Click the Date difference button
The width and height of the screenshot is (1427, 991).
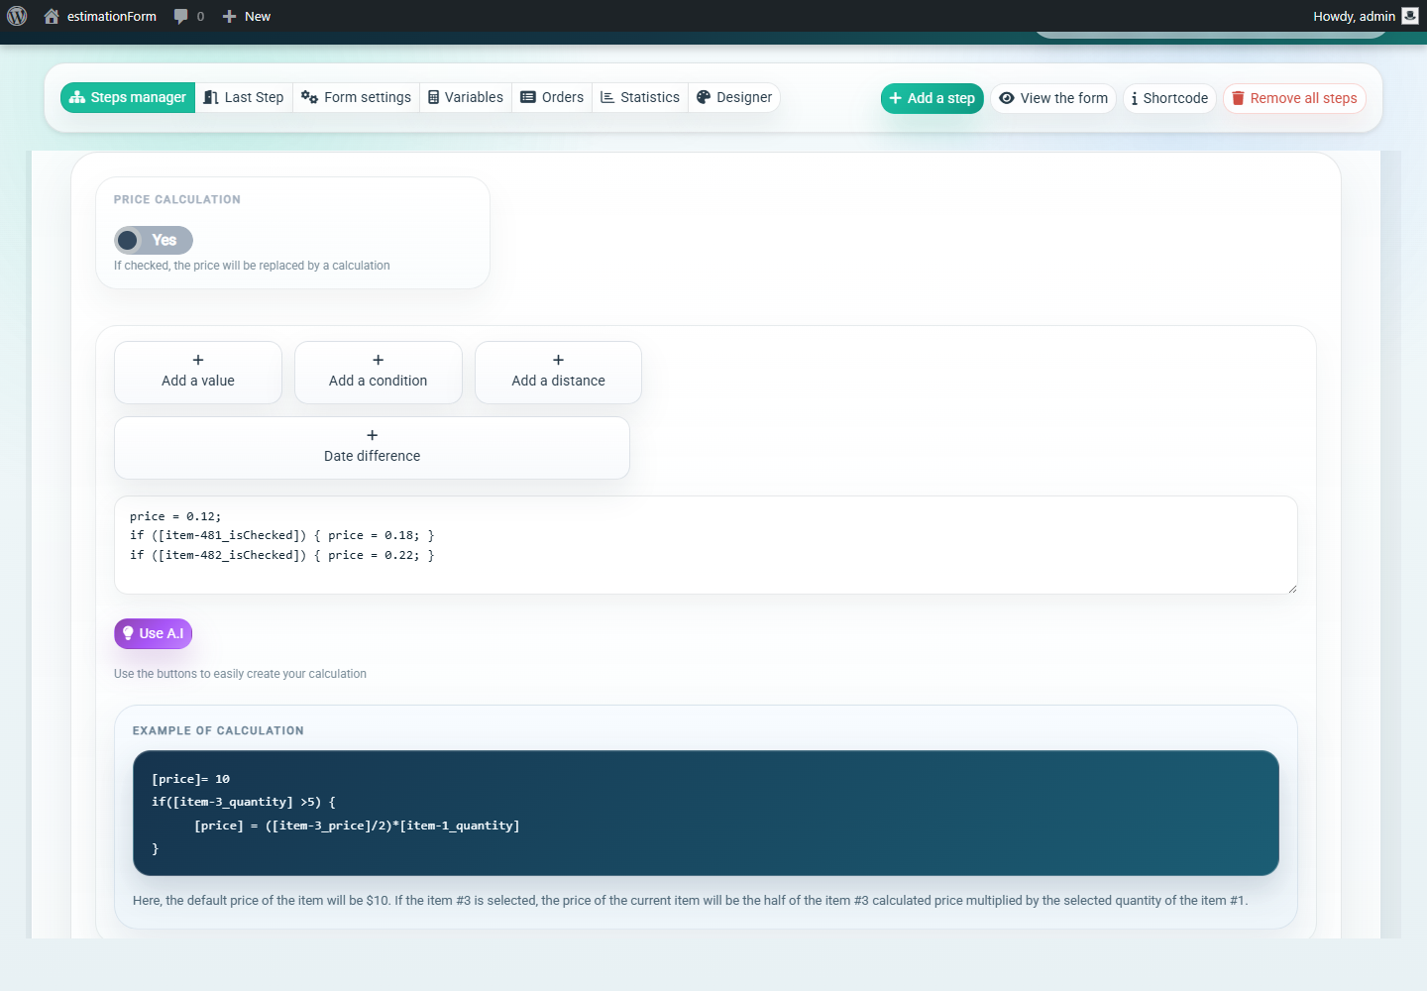click(x=372, y=448)
